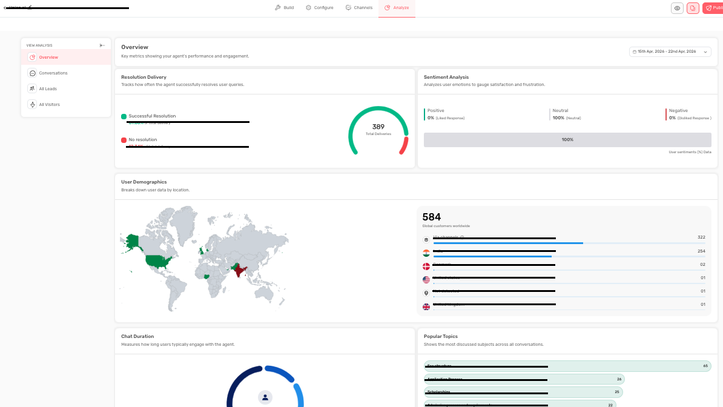The height and width of the screenshot is (407, 723).
Task: Click the eye preview icon in the top bar
Action: (x=677, y=8)
